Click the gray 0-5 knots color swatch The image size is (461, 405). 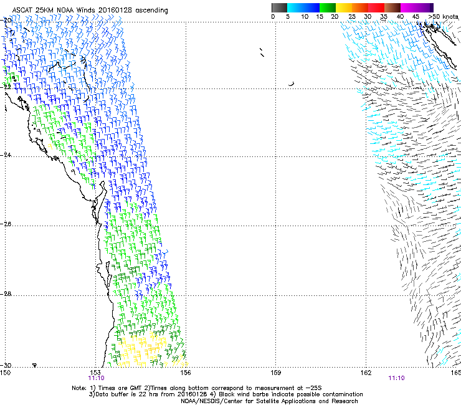[x=279, y=7]
